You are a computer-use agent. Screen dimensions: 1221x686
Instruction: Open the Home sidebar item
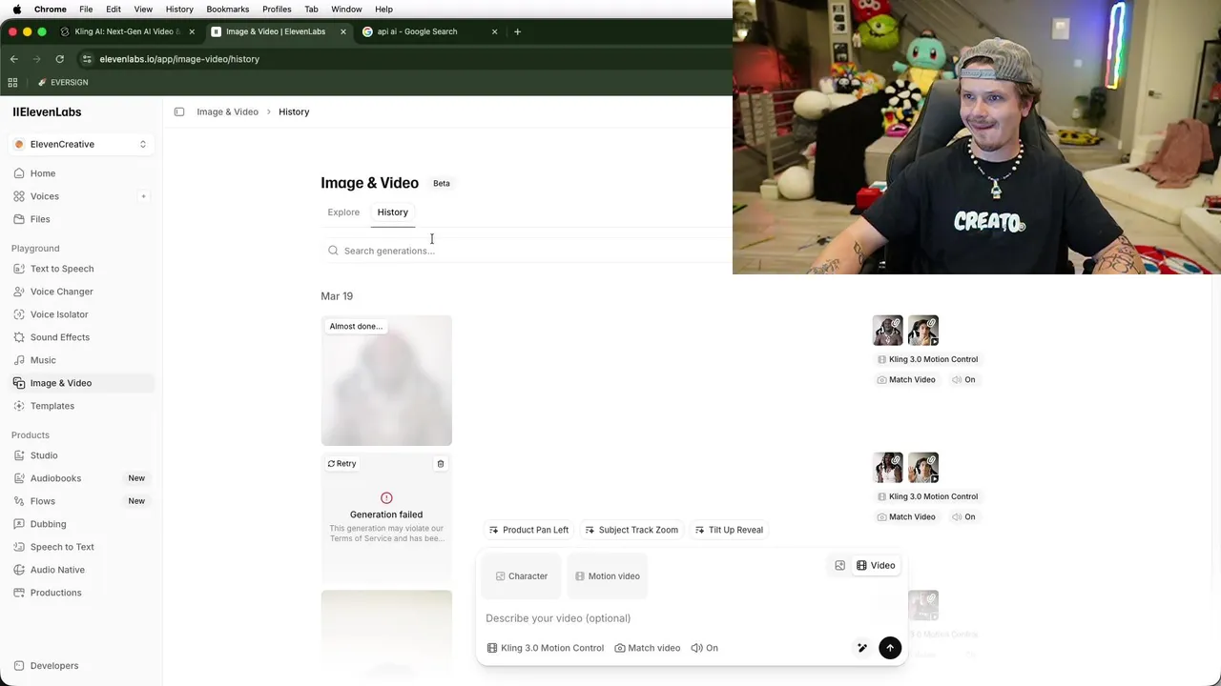click(42, 173)
